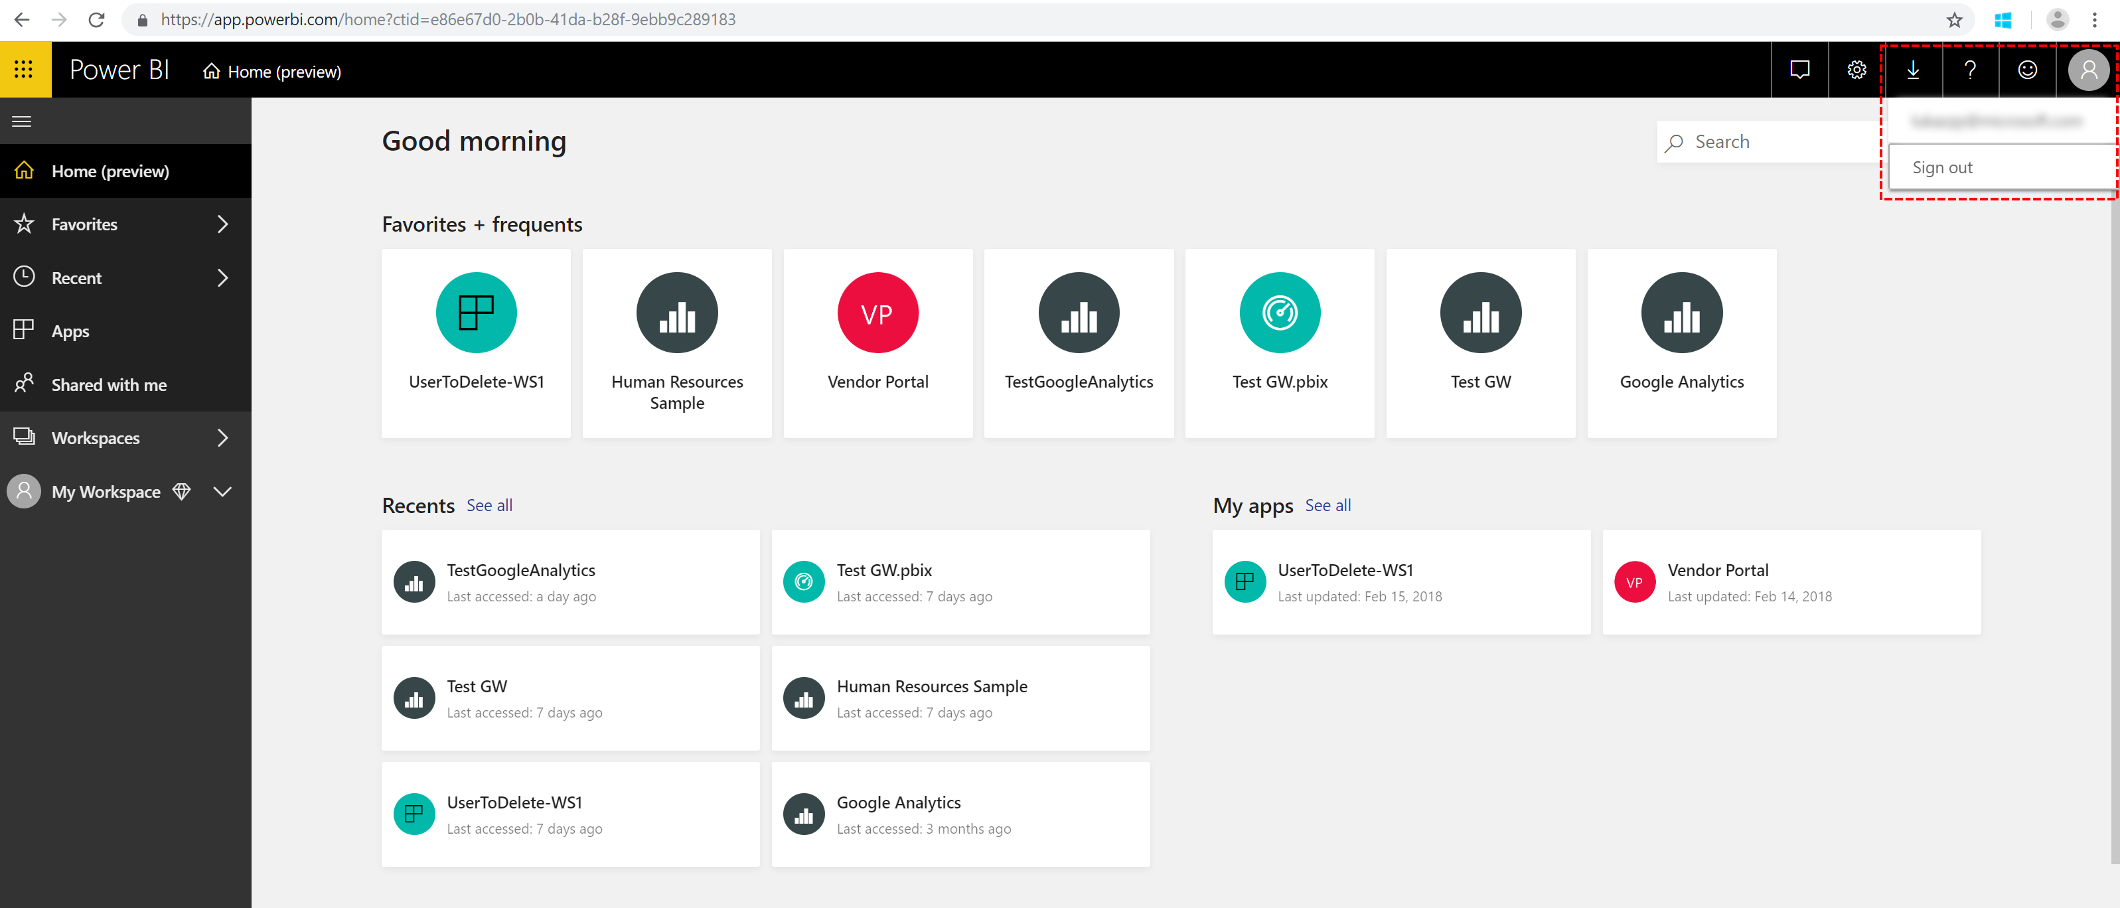The height and width of the screenshot is (908, 2120).
Task: Open the comments notification icon
Action: (1800, 70)
